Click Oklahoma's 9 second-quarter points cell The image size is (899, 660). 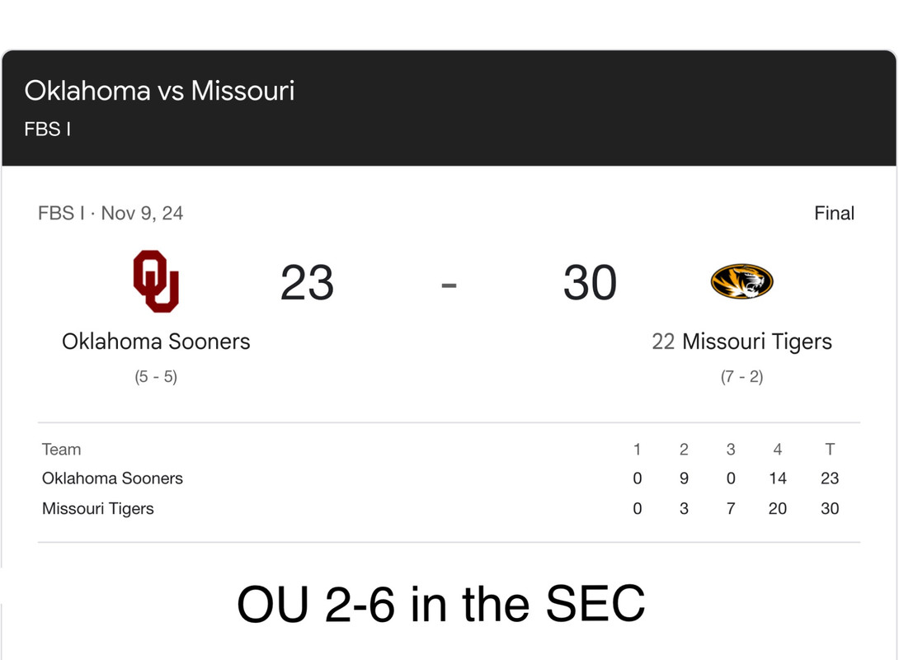(x=684, y=478)
